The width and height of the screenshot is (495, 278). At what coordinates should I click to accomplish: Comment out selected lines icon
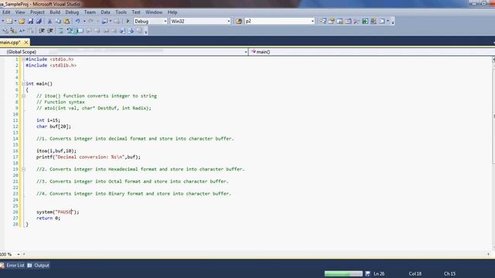[x=61, y=31]
